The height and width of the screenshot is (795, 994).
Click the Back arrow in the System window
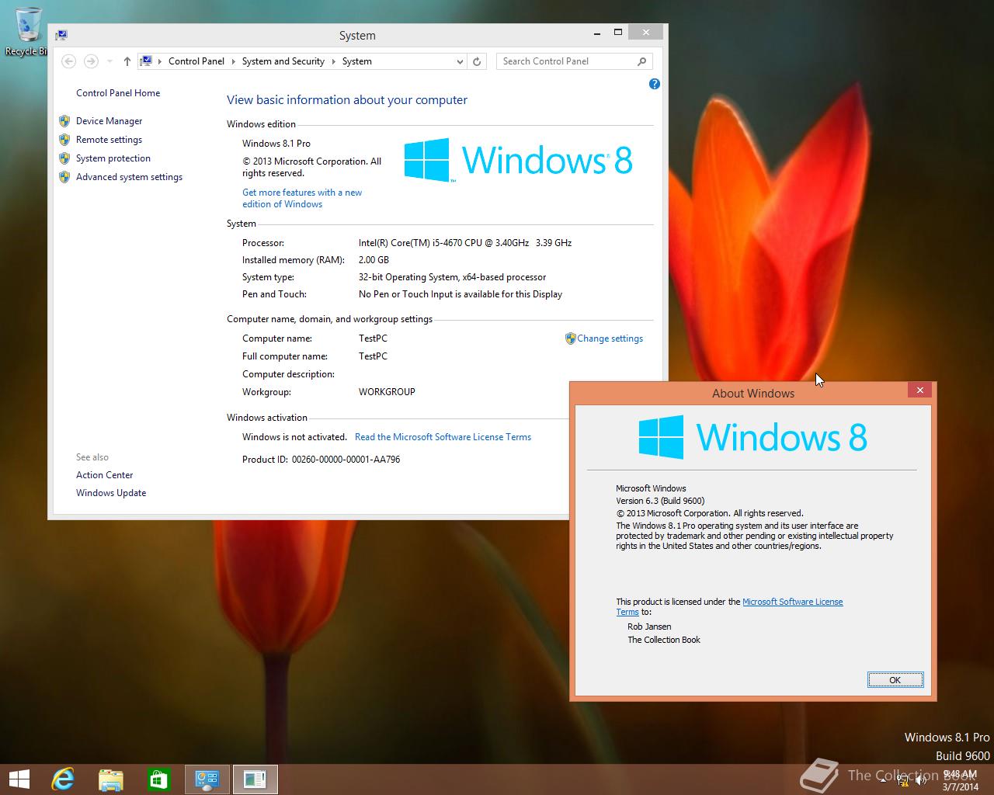68,61
